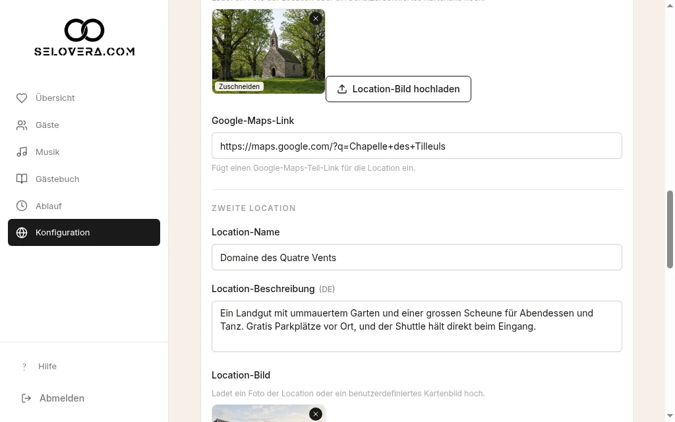Open the Musik section
This screenshot has height=422, width=675.
(x=84, y=152)
